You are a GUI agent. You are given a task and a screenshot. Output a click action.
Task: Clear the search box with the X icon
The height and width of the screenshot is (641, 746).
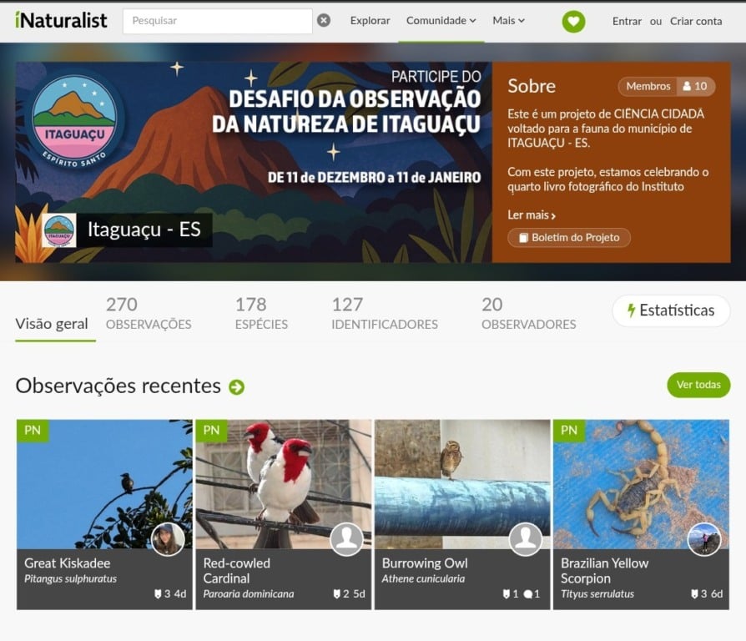click(x=324, y=21)
